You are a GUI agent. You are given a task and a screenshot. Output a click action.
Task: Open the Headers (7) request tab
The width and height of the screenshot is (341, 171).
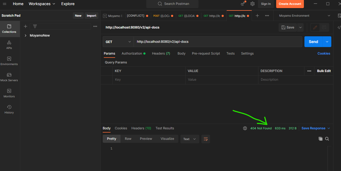(x=161, y=54)
